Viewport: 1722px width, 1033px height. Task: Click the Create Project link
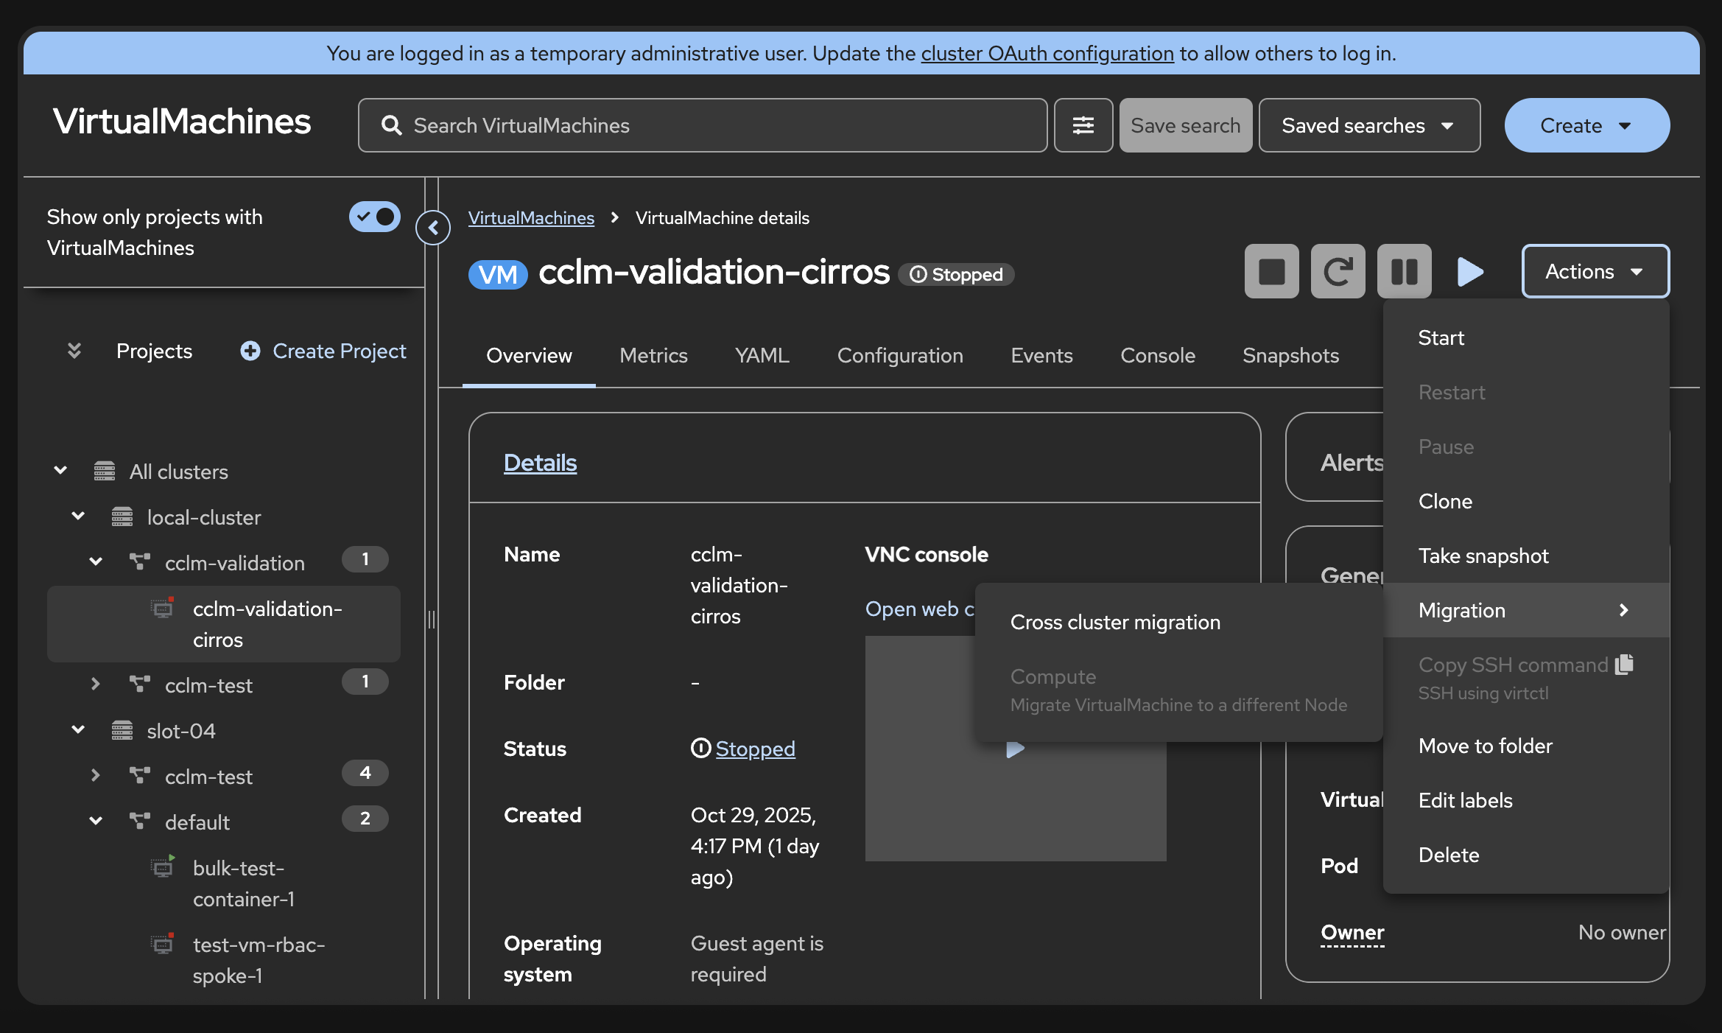pyautogui.click(x=324, y=351)
